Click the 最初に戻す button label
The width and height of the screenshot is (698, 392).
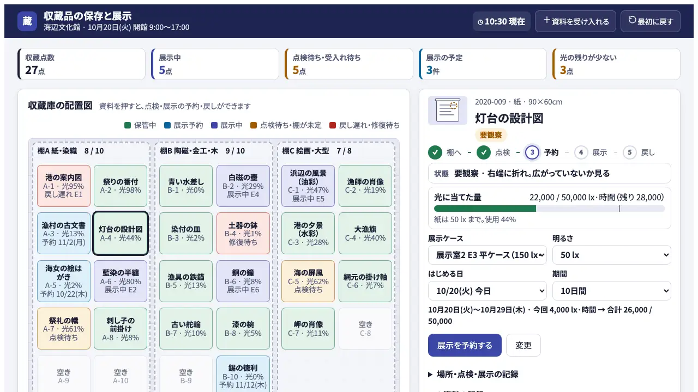[655, 22]
